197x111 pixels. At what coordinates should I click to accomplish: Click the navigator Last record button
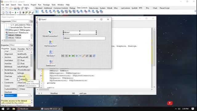[x=73, y=56]
